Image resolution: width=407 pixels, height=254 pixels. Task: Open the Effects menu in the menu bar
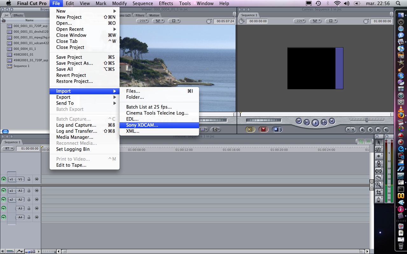click(x=166, y=3)
